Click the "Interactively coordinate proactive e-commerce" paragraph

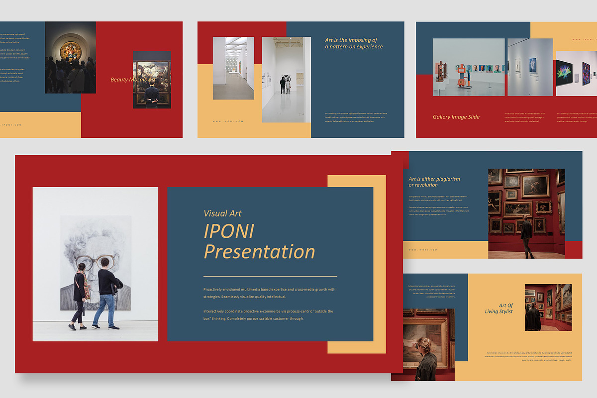point(268,315)
